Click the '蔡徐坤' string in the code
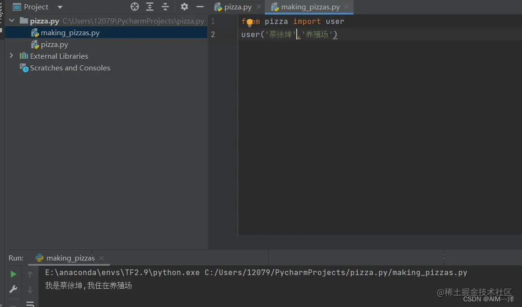 pos(280,34)
